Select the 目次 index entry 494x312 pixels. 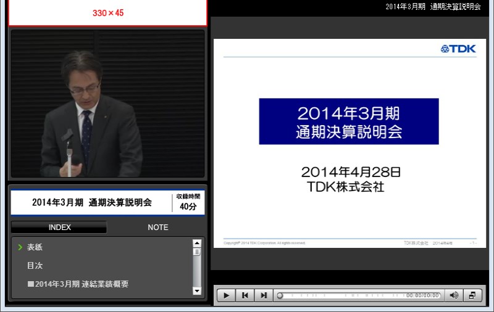tap(35, 266)
